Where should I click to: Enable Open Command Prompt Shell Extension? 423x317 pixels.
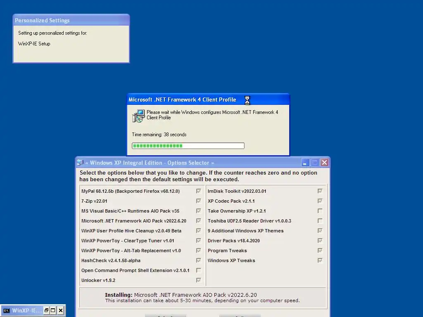[199, 270]
